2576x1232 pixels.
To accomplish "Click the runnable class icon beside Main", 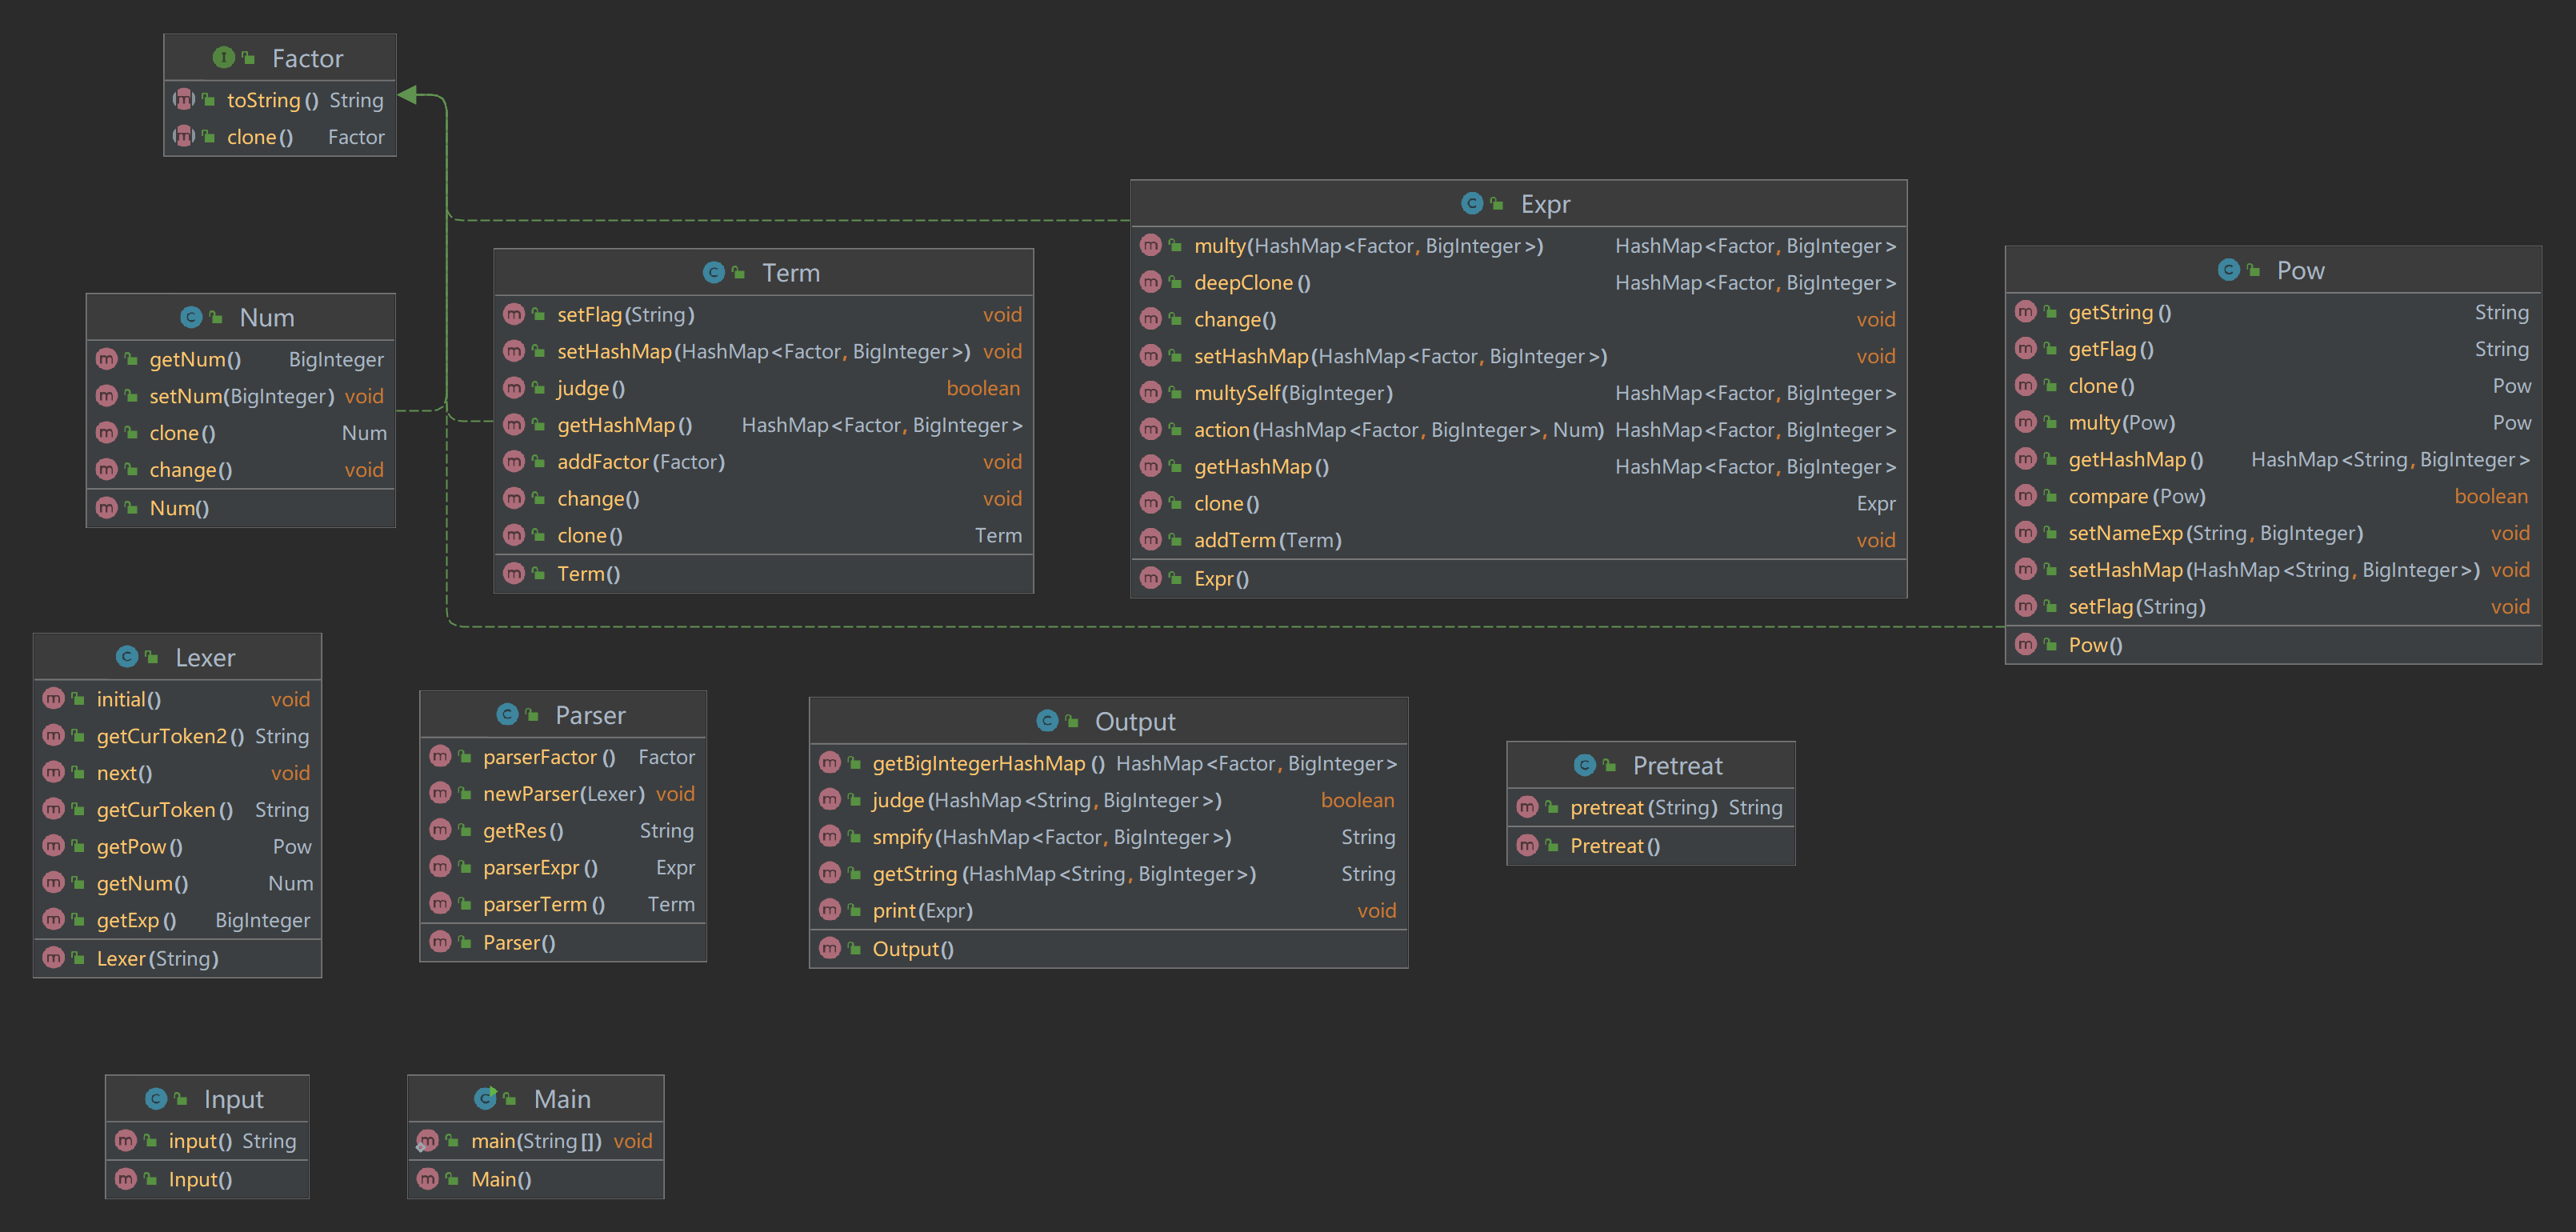I will [486, 1098].
